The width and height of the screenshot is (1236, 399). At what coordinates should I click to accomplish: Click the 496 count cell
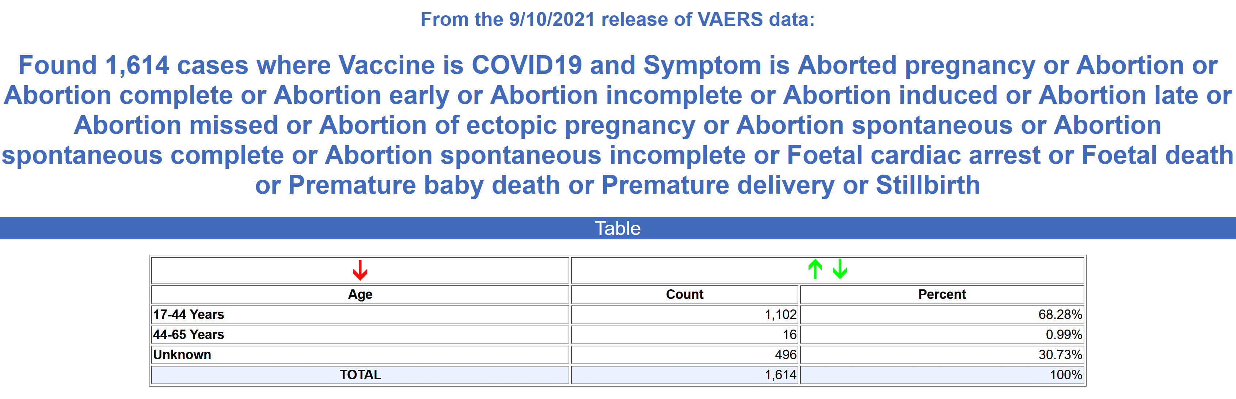pos(786,355)
